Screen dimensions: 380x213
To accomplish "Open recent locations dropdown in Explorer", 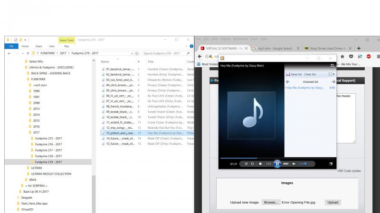I will (x=22, y=53).
